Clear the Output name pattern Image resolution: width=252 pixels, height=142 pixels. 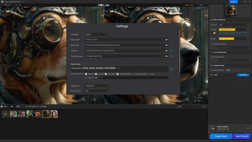pos(172,69)
